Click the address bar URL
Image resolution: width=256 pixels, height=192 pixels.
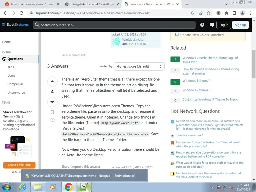coord(92,13)
